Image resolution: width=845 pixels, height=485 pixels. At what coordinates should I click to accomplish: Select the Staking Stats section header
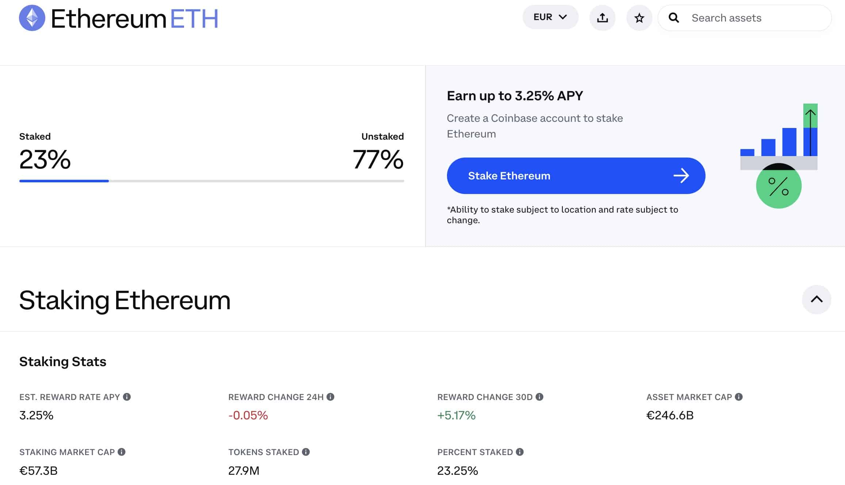(62, 361)
